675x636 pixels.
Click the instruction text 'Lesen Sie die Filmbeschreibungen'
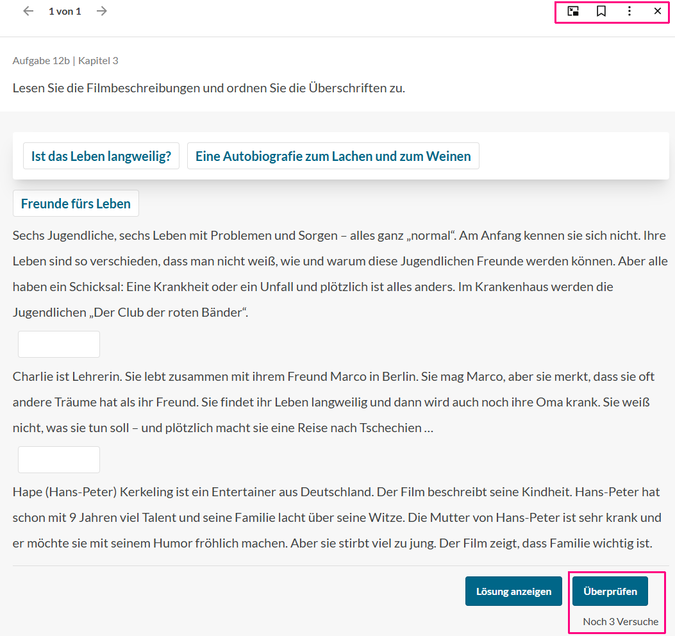[x=208, y=88]
